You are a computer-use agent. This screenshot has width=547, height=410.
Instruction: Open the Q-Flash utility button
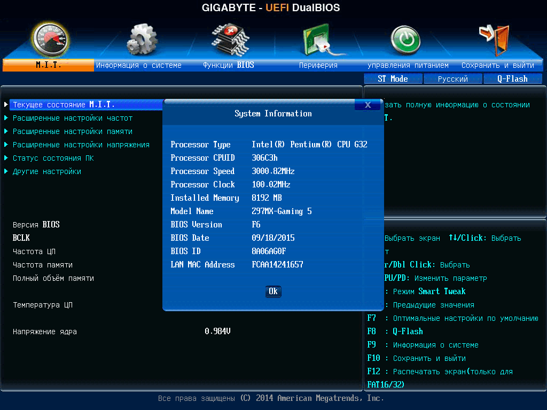click(512, 79)
